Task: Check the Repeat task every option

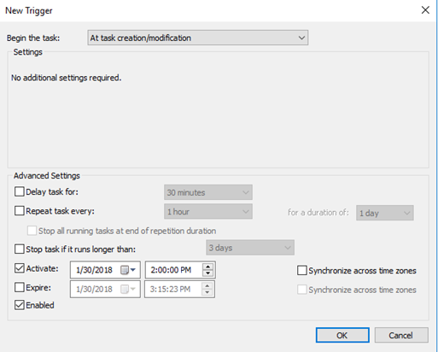Action: (20, 211)
